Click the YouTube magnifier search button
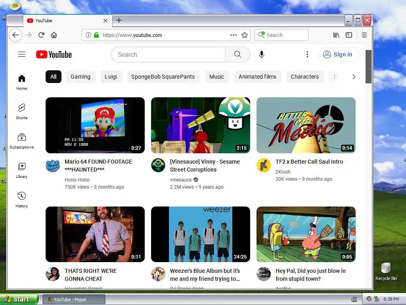Image resolution: width=406 pixels, height=305 pixels. [238, 54]
